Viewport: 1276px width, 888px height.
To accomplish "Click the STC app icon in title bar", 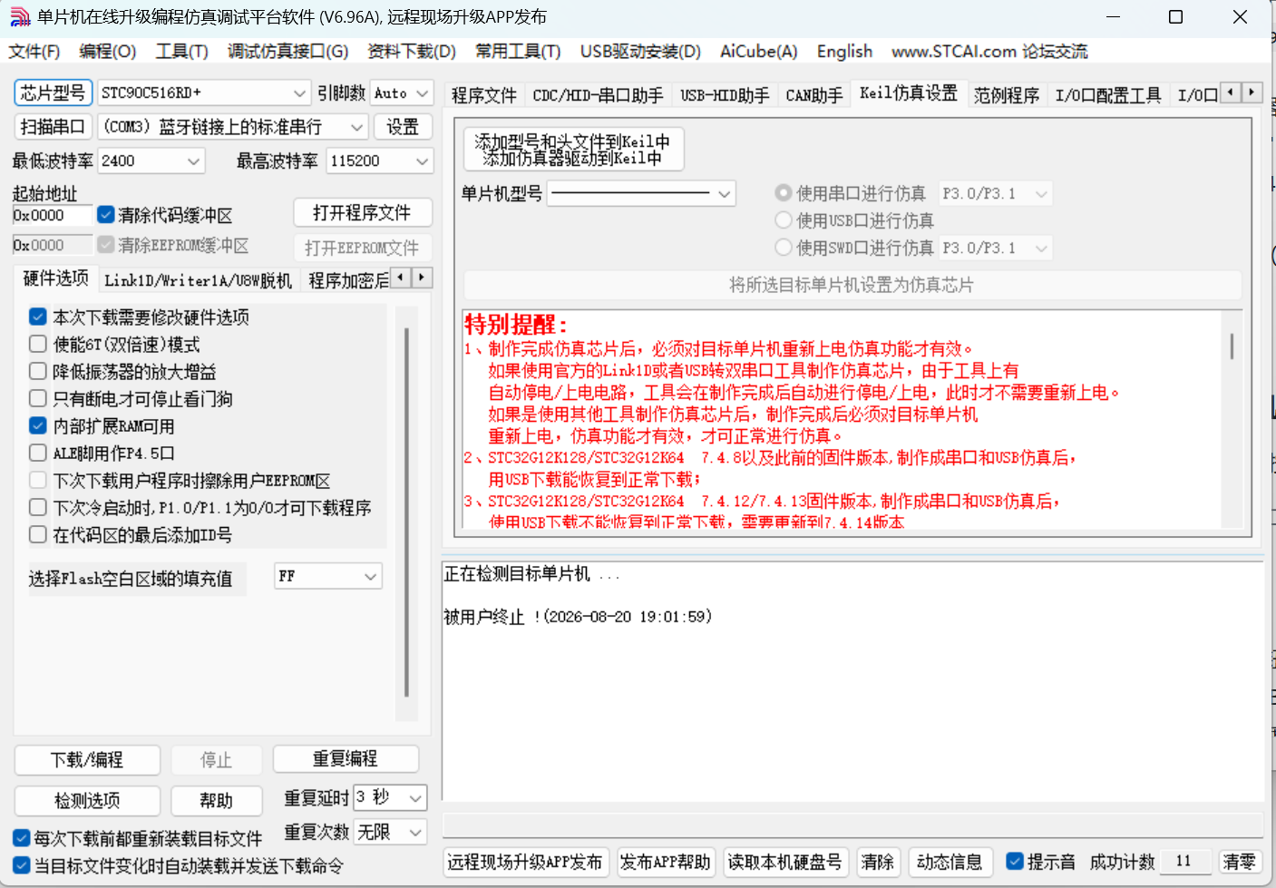I will tap(19, 16).
